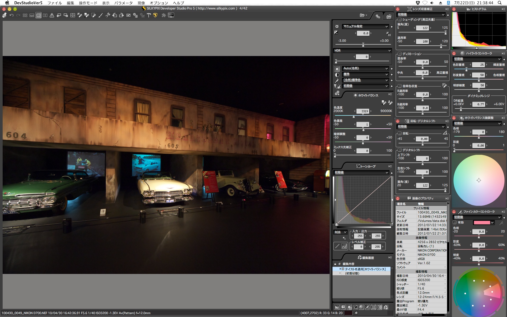Select the spotting brush tool

pos(100,15)
